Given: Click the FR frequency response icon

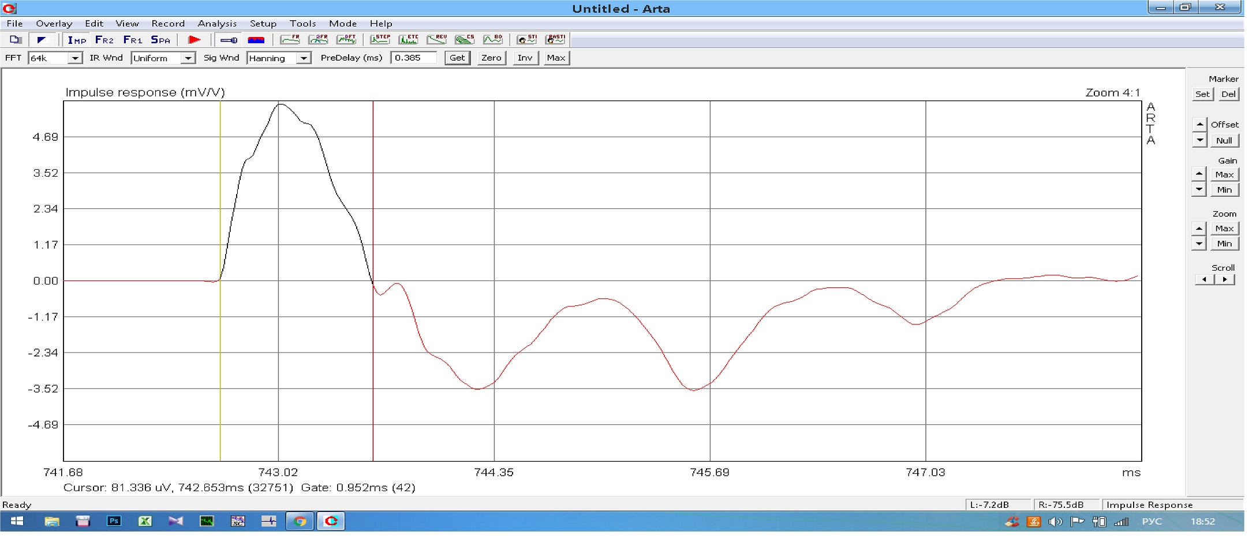Looking at the screenshot, I should [290, 39].
